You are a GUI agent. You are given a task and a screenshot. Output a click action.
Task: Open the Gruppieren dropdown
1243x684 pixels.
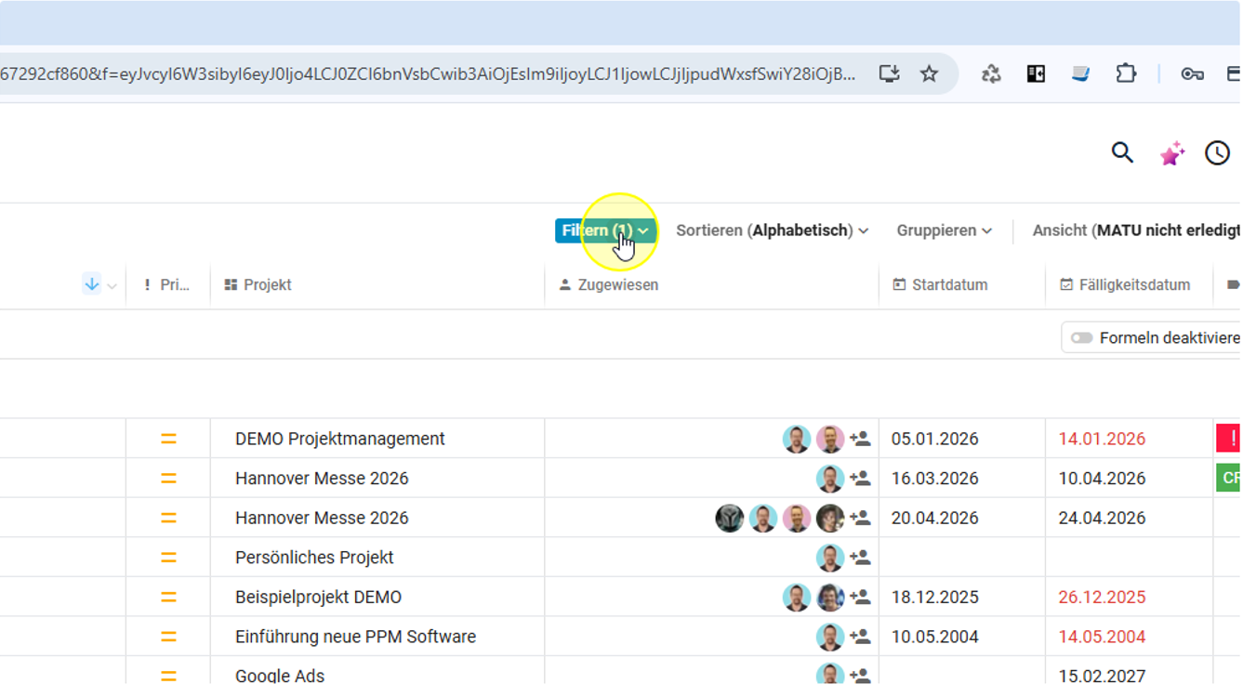coord(944,230)
